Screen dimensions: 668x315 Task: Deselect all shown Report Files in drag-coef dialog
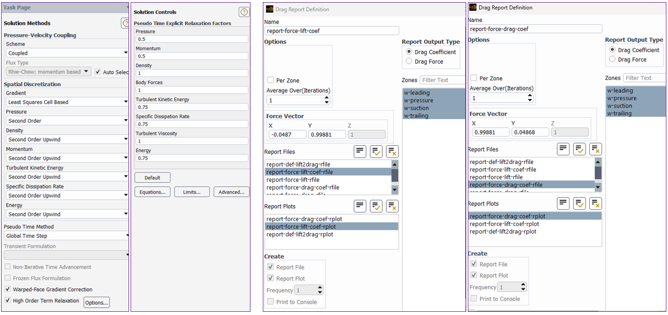(595, 149)
